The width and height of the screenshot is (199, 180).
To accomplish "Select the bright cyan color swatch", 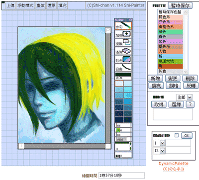I will point(128,90).
